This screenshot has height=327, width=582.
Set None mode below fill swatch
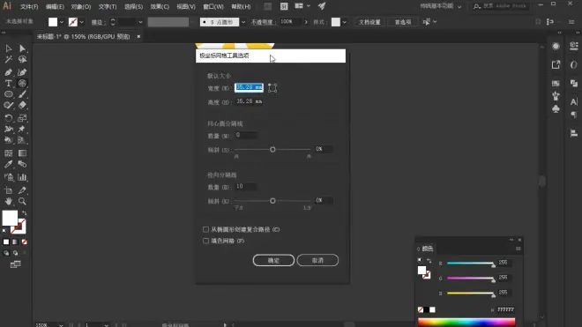point(24,242)
